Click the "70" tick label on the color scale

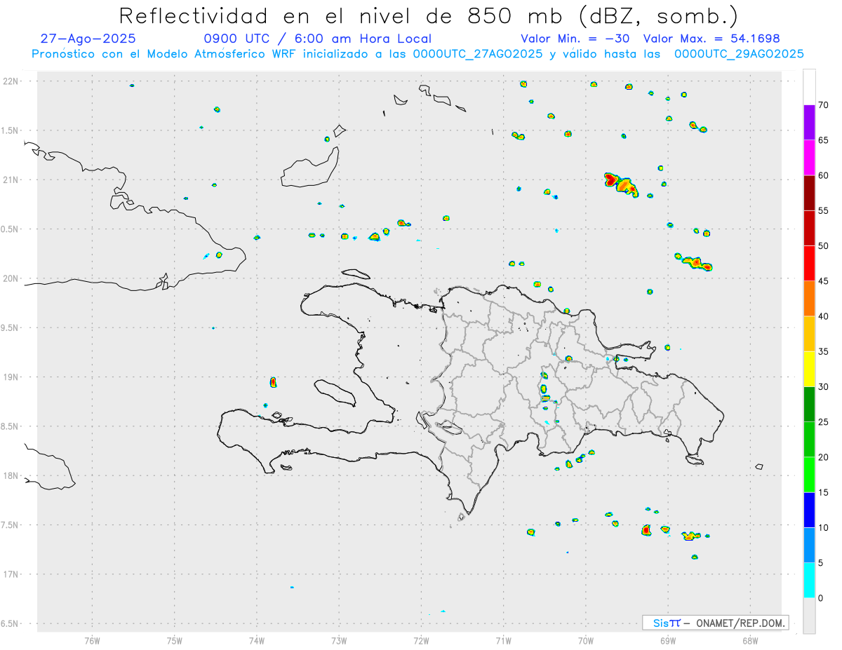823,105
